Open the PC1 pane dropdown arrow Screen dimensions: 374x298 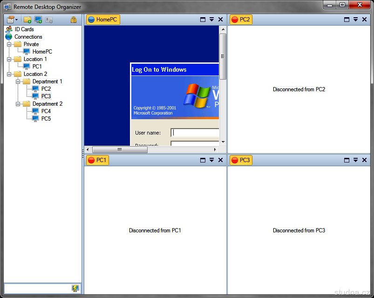tap(211, 160)
